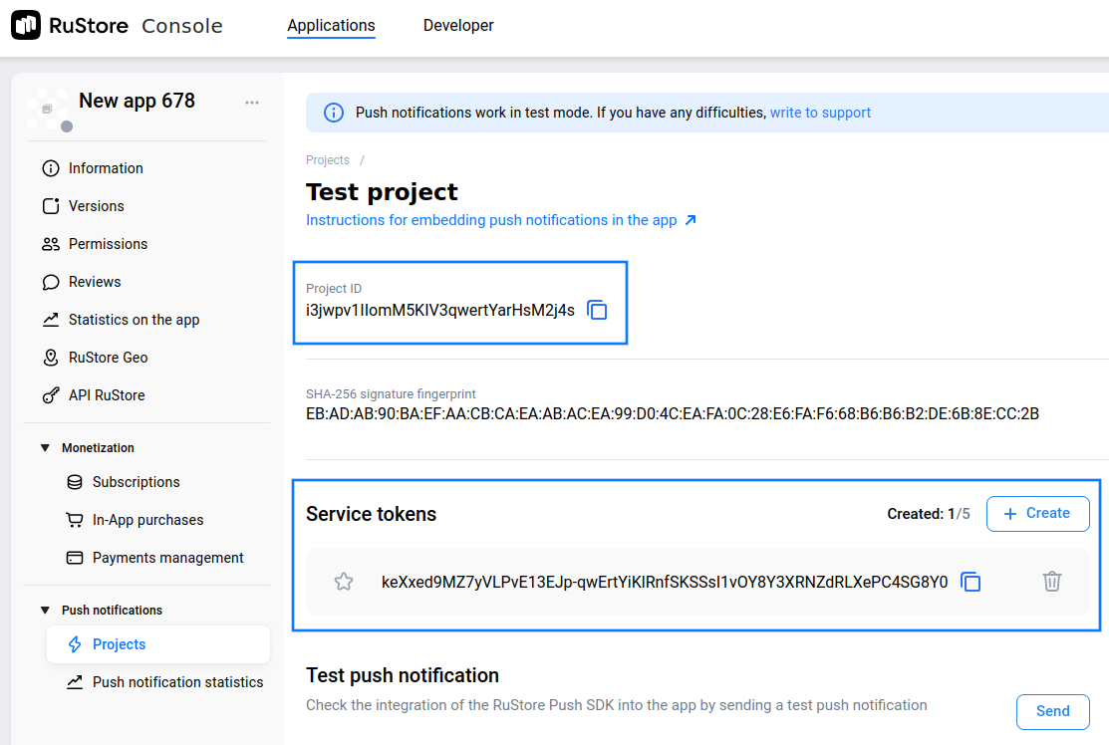The height and width of the screenshot is (745, 1109).
Task: Click the service token string keXxed9MZ7y…
Action: tap(665, 582)
